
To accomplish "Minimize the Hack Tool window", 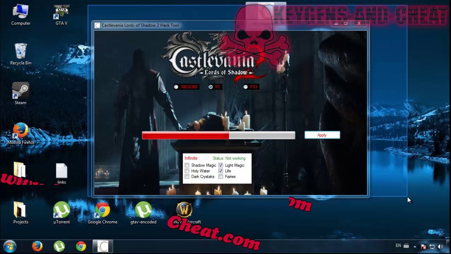I will coord(336,24).
